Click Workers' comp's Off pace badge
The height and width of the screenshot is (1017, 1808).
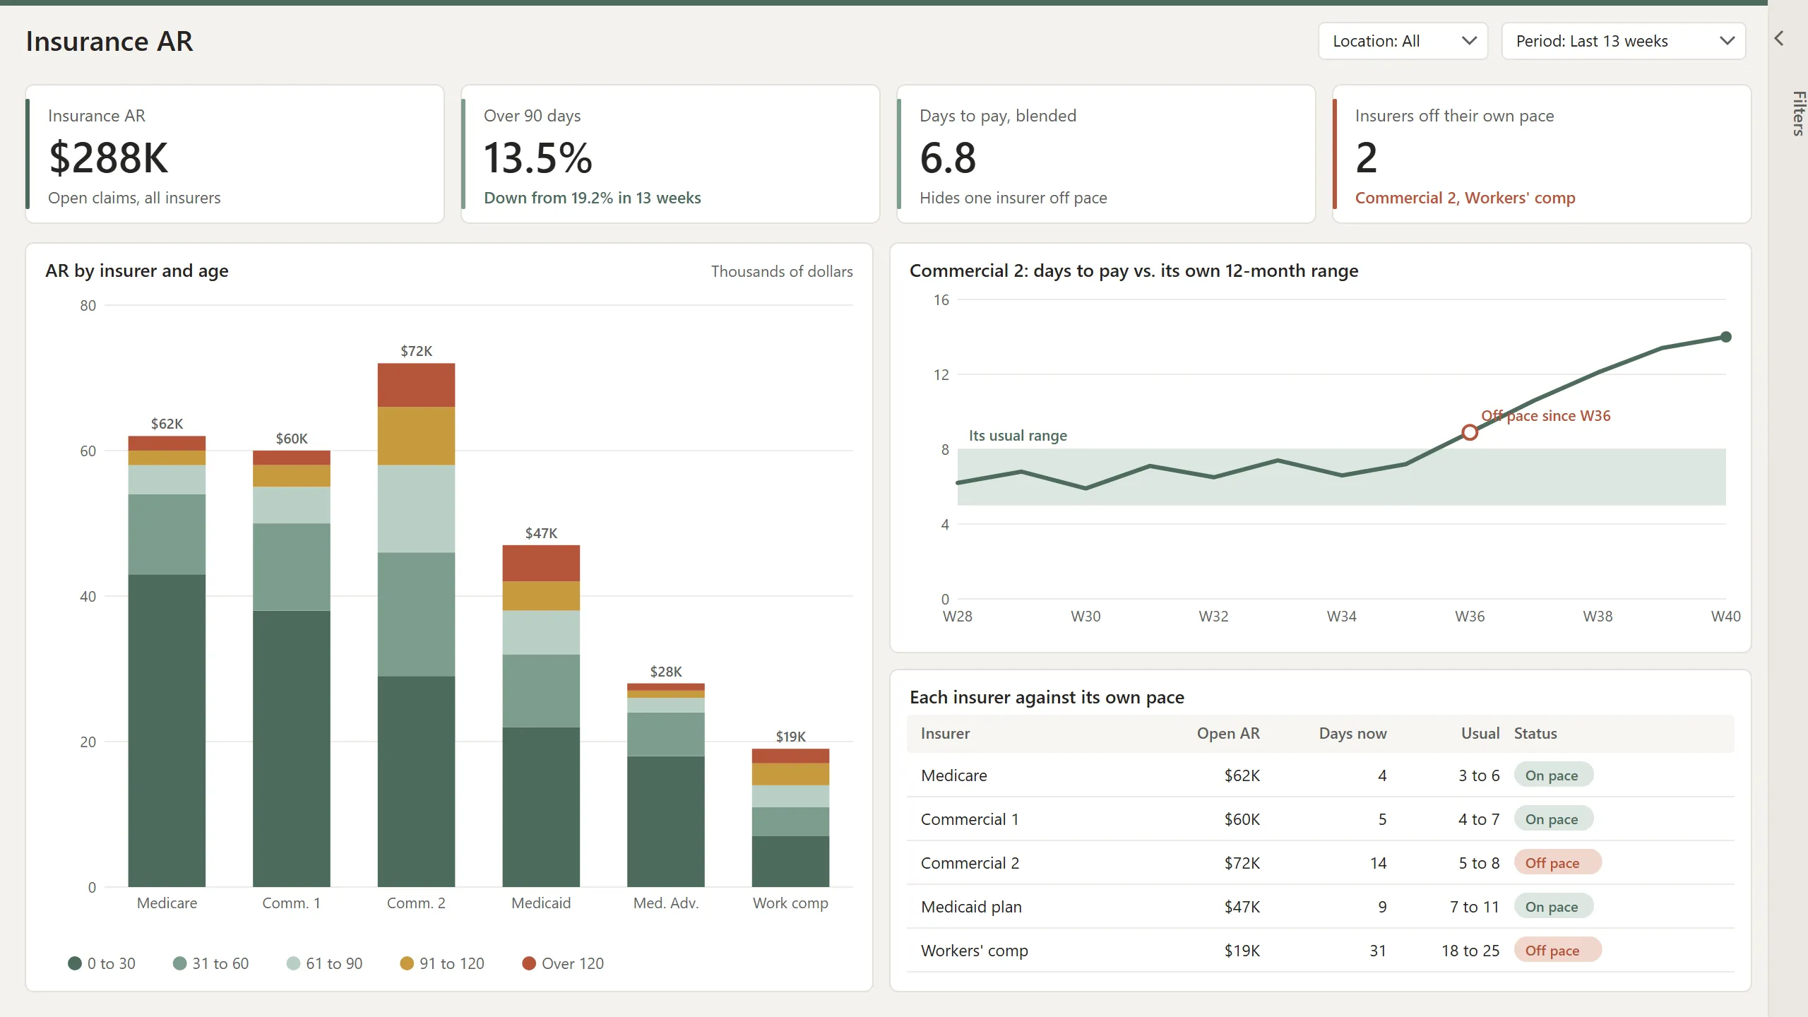tap(1557, 950)
